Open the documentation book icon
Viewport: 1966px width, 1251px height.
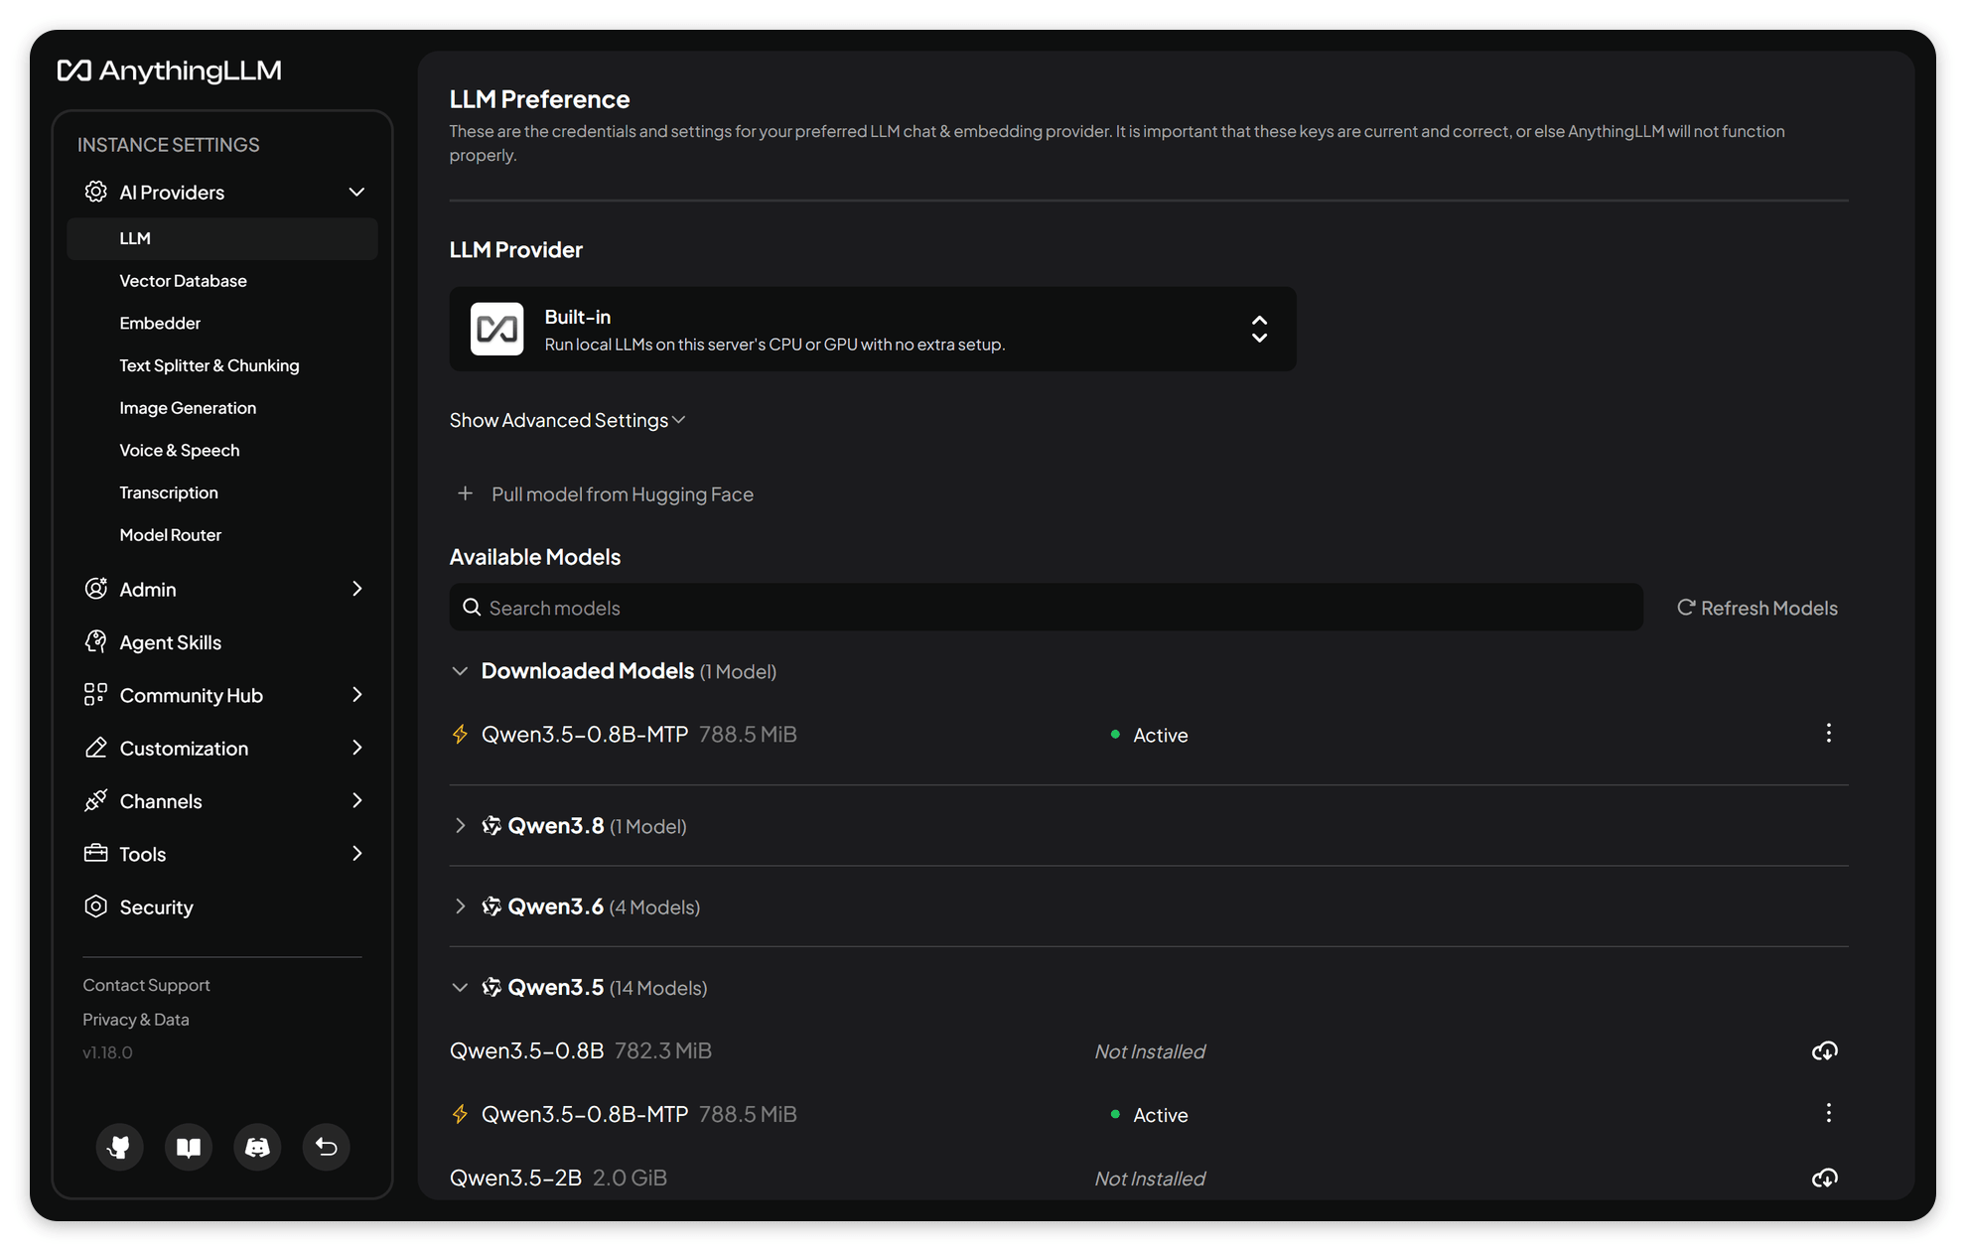click(x=189, y=1147)
